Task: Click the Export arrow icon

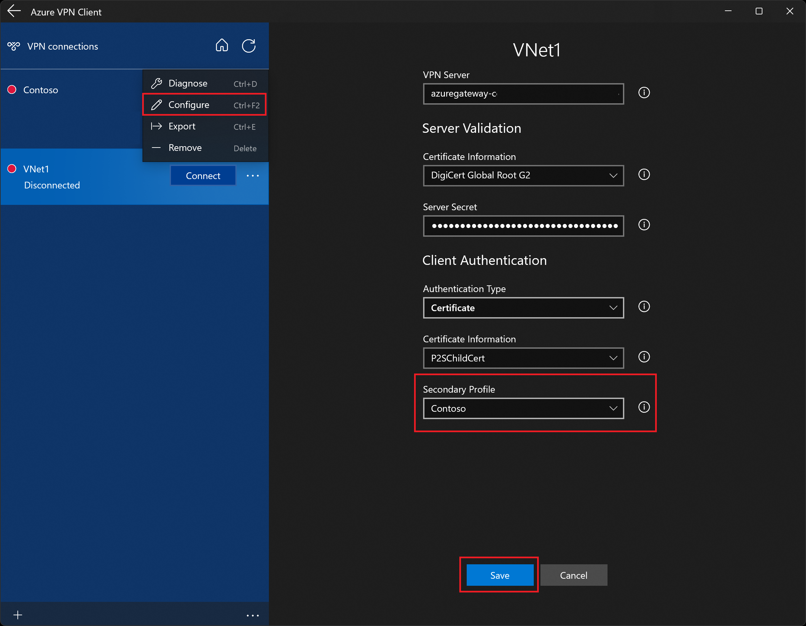Action: (x=157, y=126)
